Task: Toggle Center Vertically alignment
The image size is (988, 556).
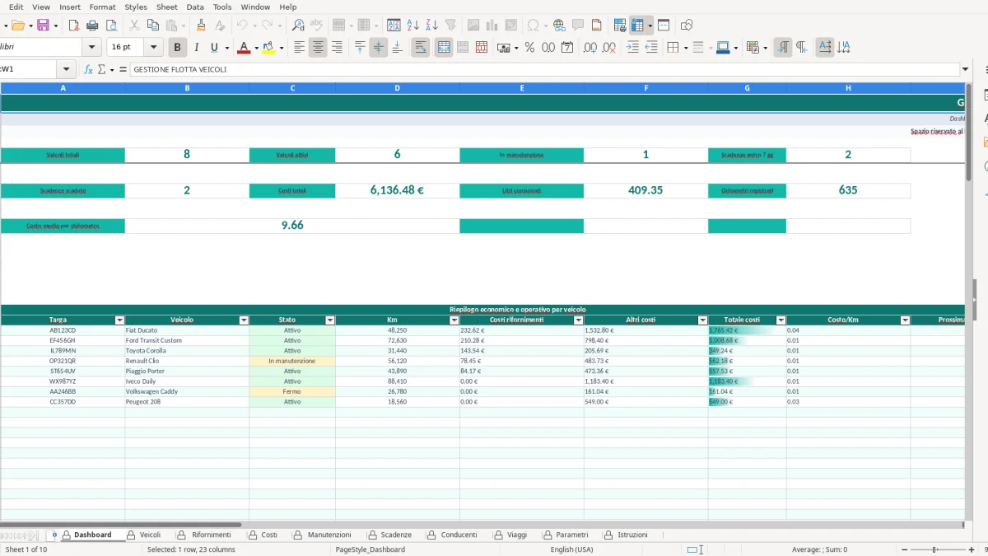Action: (379, 48)
